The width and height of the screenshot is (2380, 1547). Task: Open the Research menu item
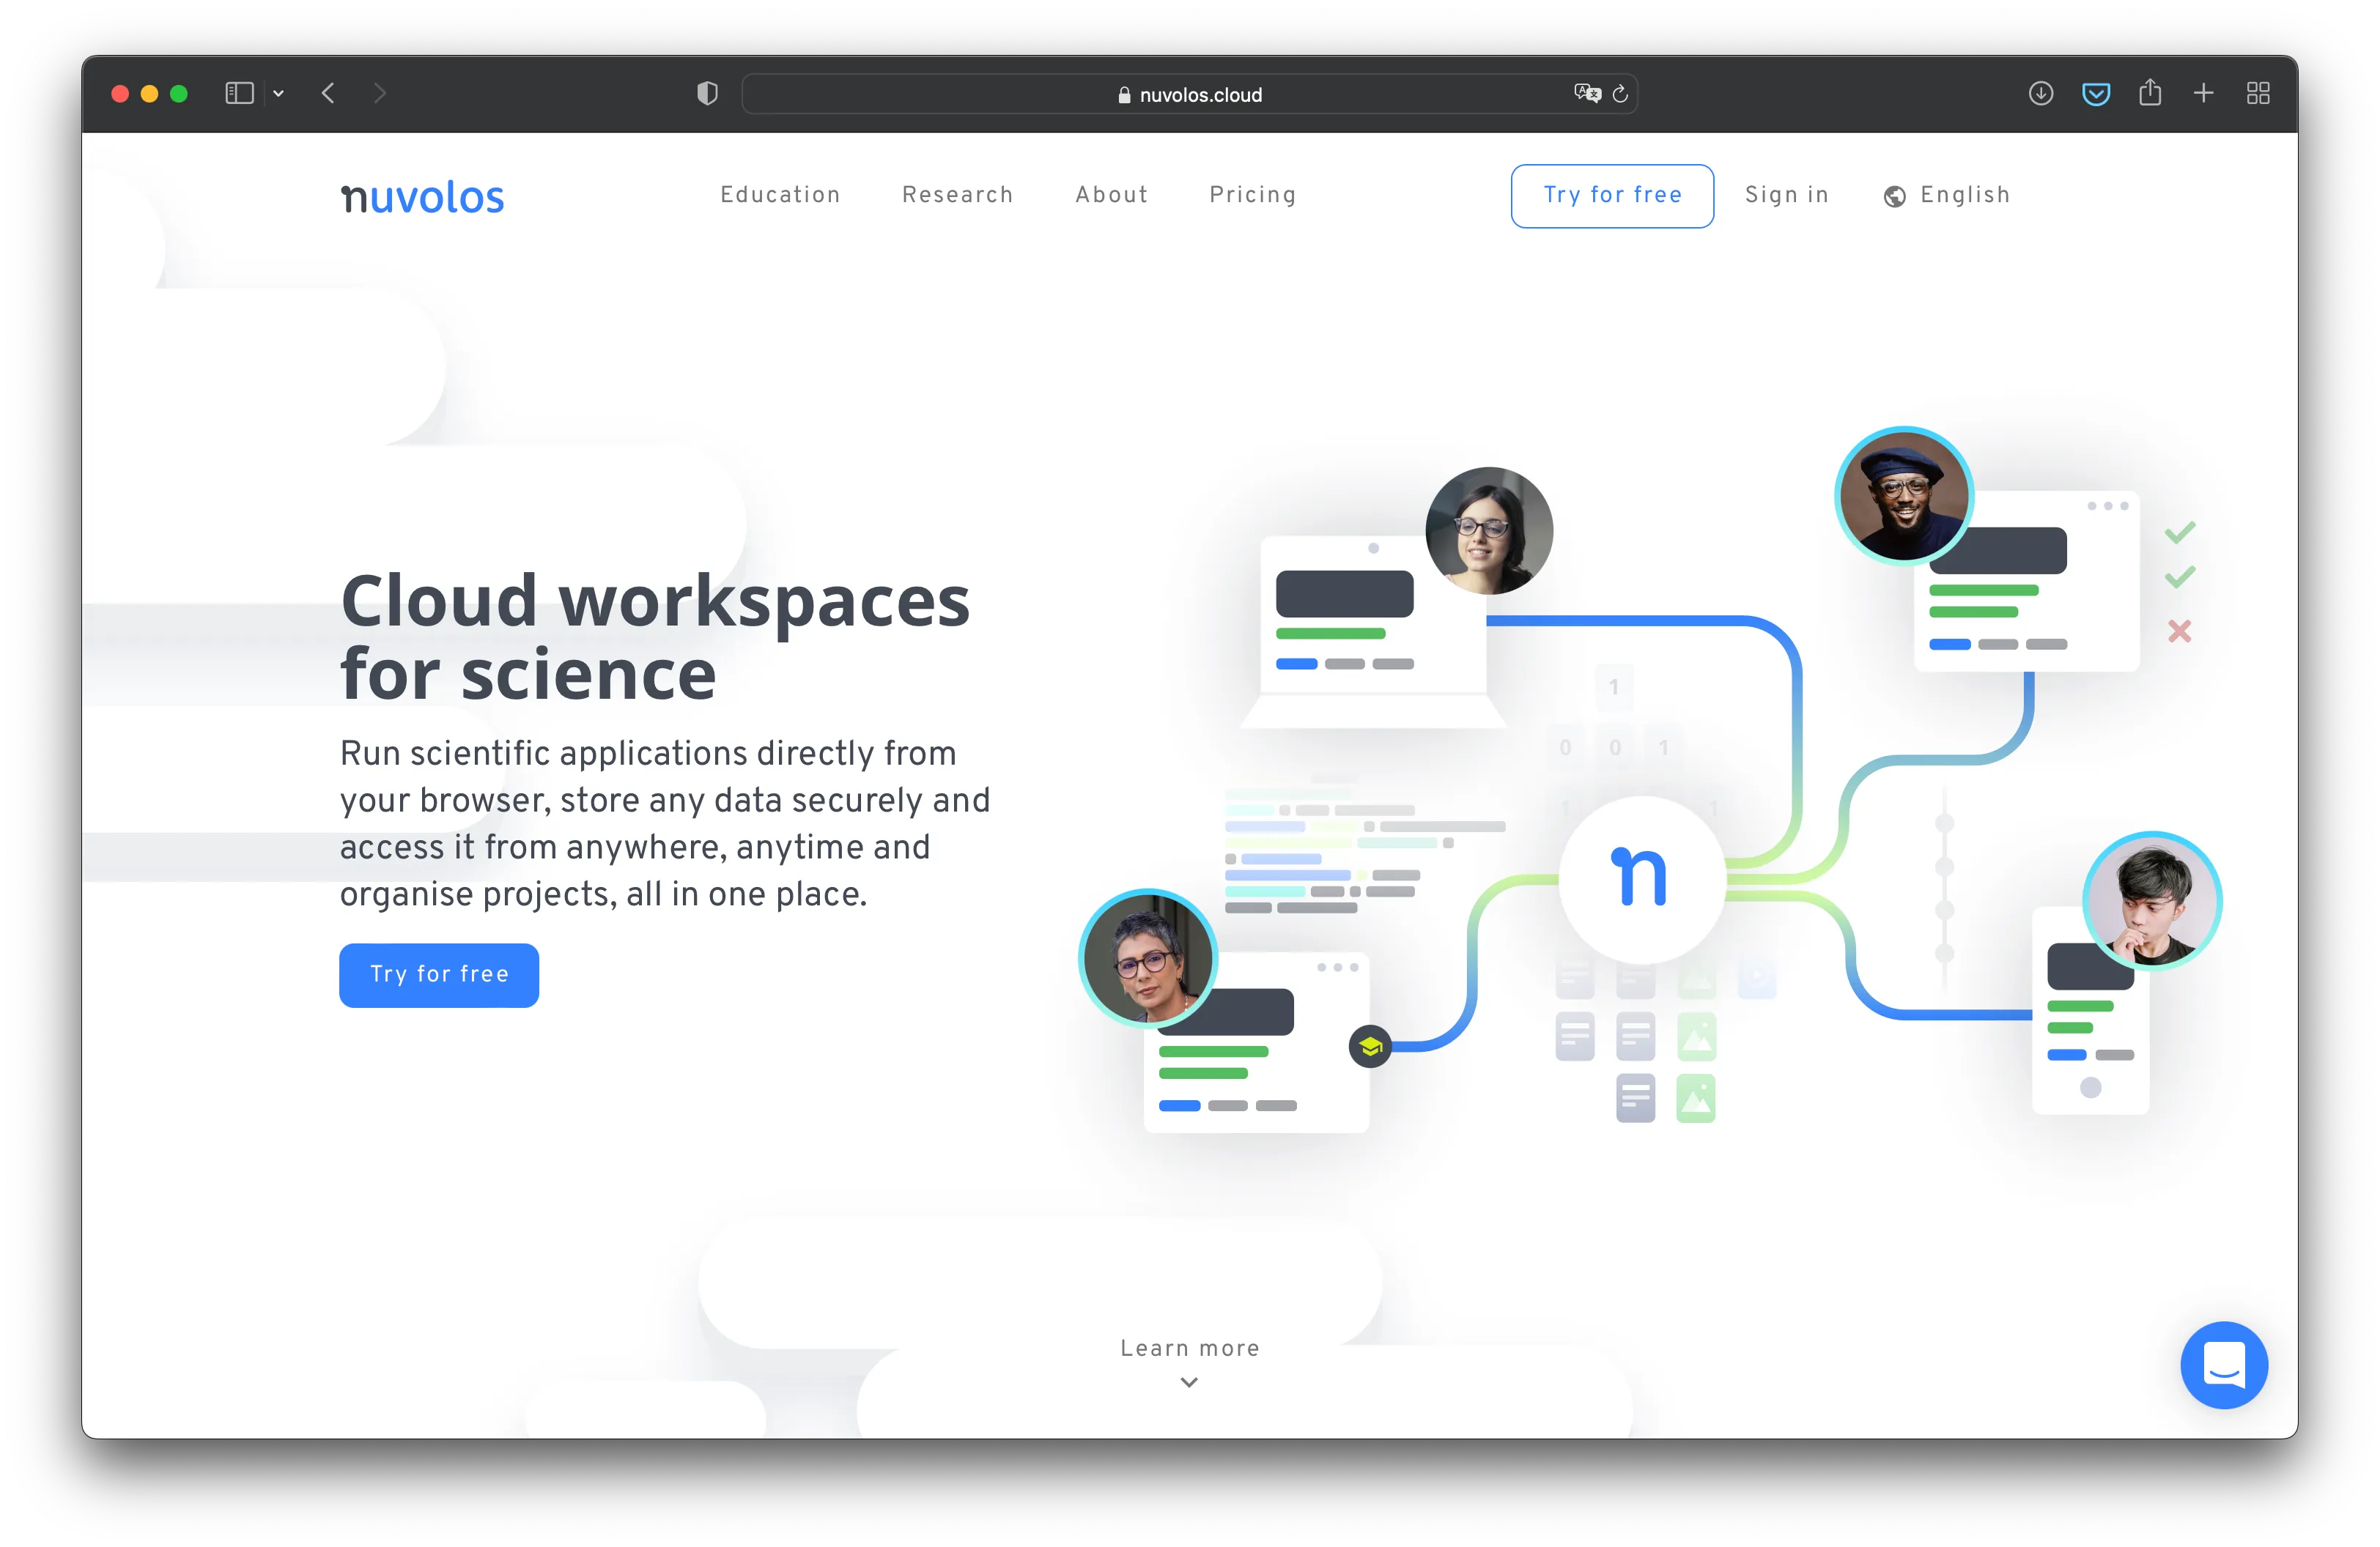pos(957,195)
